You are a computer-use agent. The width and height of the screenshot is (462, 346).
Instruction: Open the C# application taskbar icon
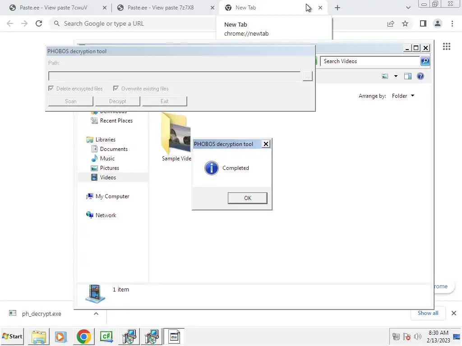tap(106, 337)
